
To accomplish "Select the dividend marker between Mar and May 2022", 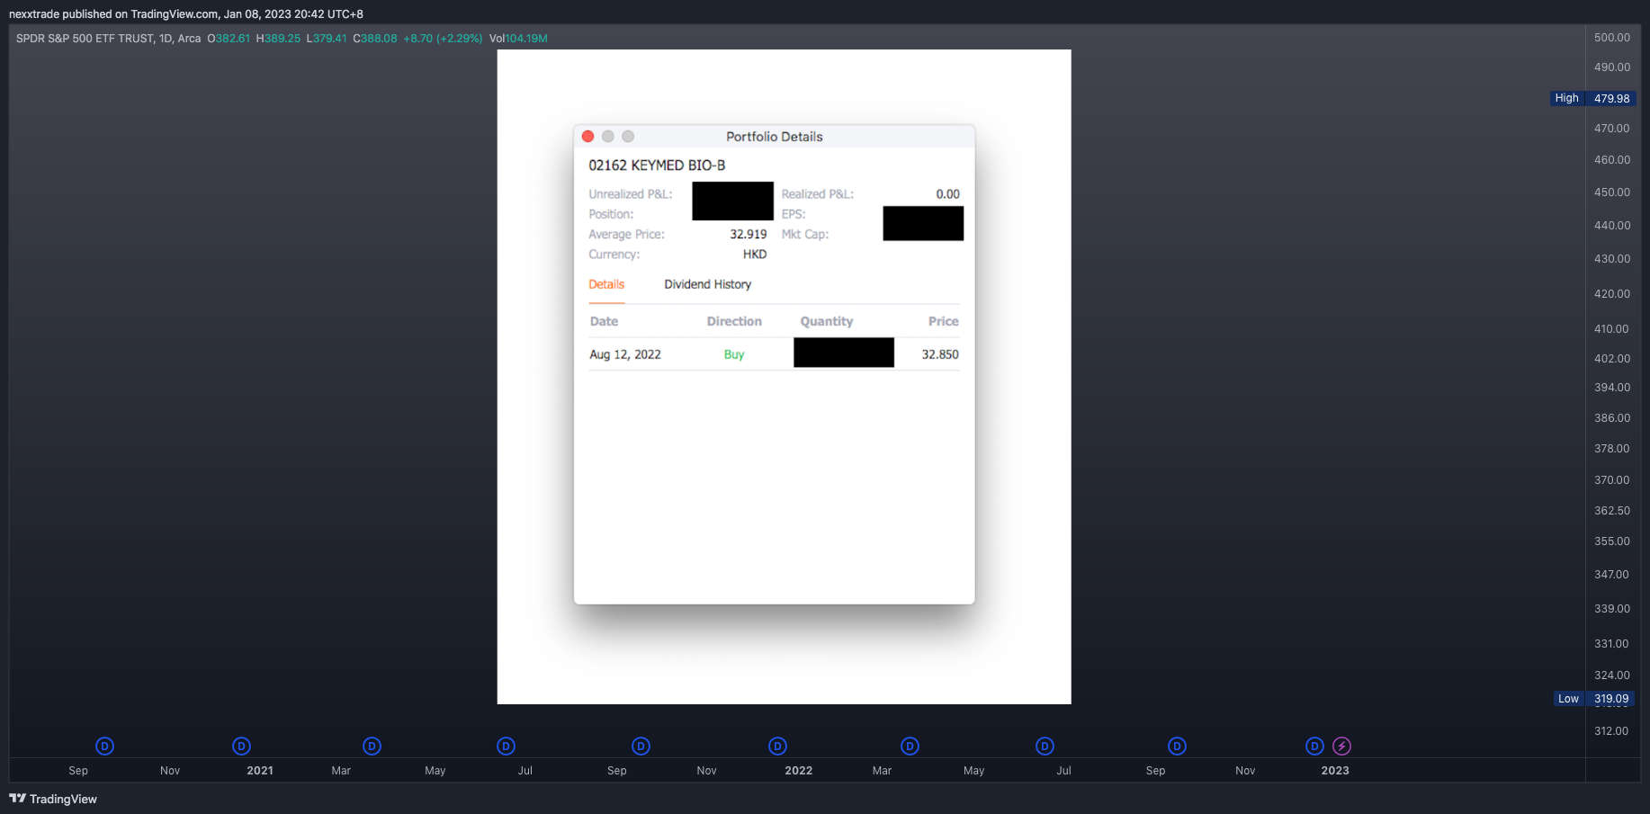I will (910, 746).
